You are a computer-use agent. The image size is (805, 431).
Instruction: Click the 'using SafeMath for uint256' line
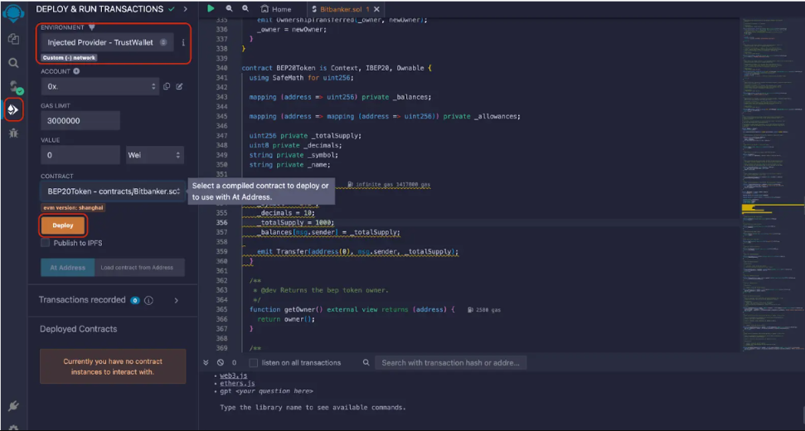302,78
